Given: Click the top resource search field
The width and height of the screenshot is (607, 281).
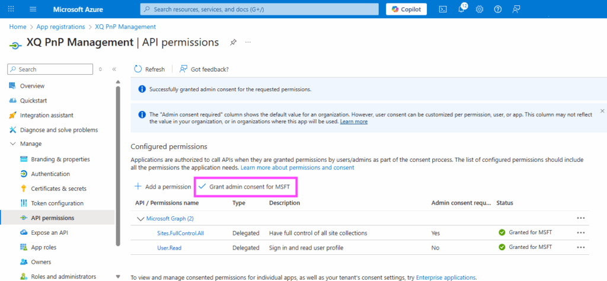Looking at the screenshot, I should (x=259, y=9).
